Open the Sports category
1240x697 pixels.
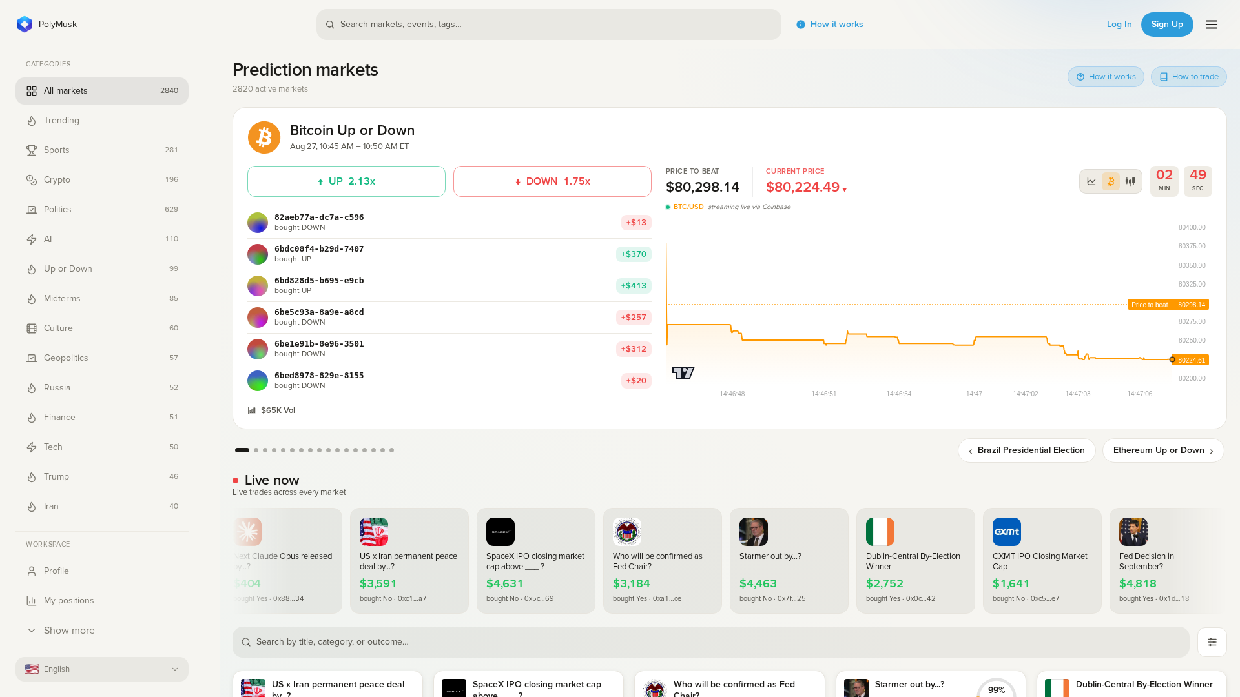tap(102, 150)
